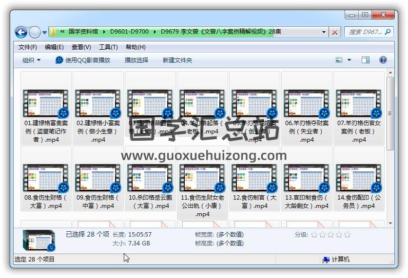
Task: Select video 04.羊刃格起落 thumbnail
Action: click(202, 103)
